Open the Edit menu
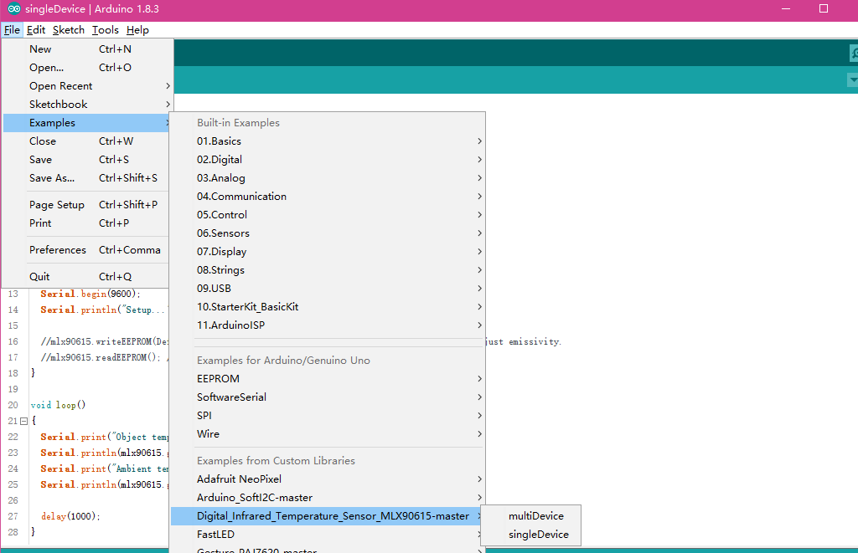 (x=36, y=30)
